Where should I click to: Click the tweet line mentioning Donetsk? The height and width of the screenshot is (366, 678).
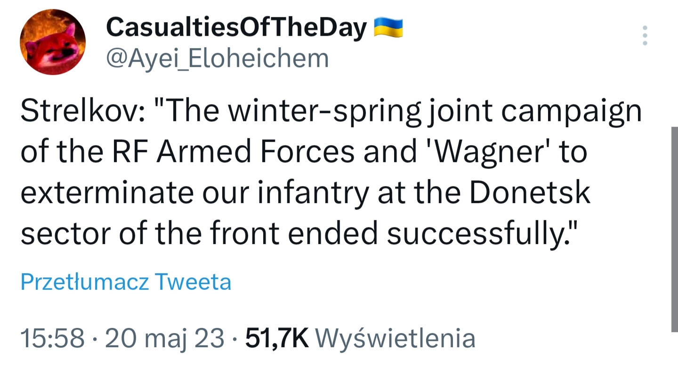[x=305, y=194]
